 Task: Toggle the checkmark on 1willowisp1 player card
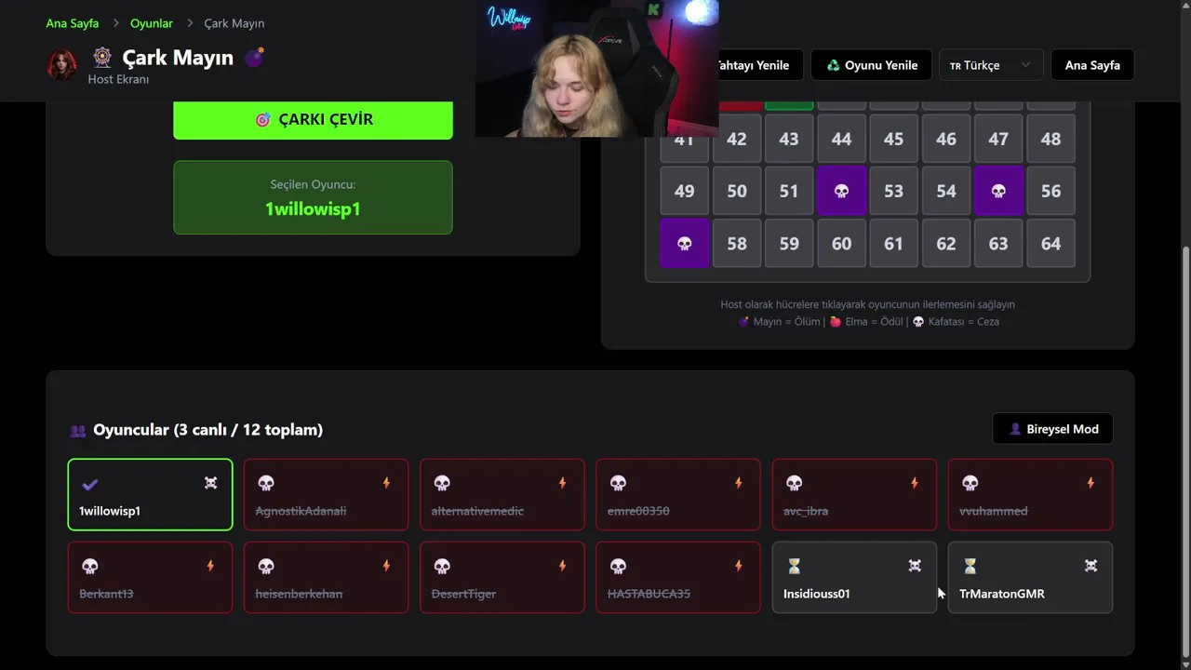click(x=90, y=484)
